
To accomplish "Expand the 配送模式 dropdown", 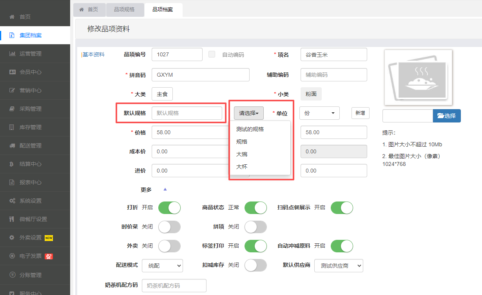I will [x=162, y=265].
